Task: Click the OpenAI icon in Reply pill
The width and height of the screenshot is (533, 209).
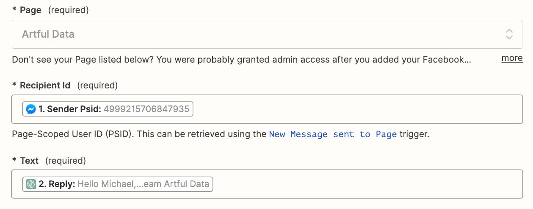Action: click(x=31, y=184)
